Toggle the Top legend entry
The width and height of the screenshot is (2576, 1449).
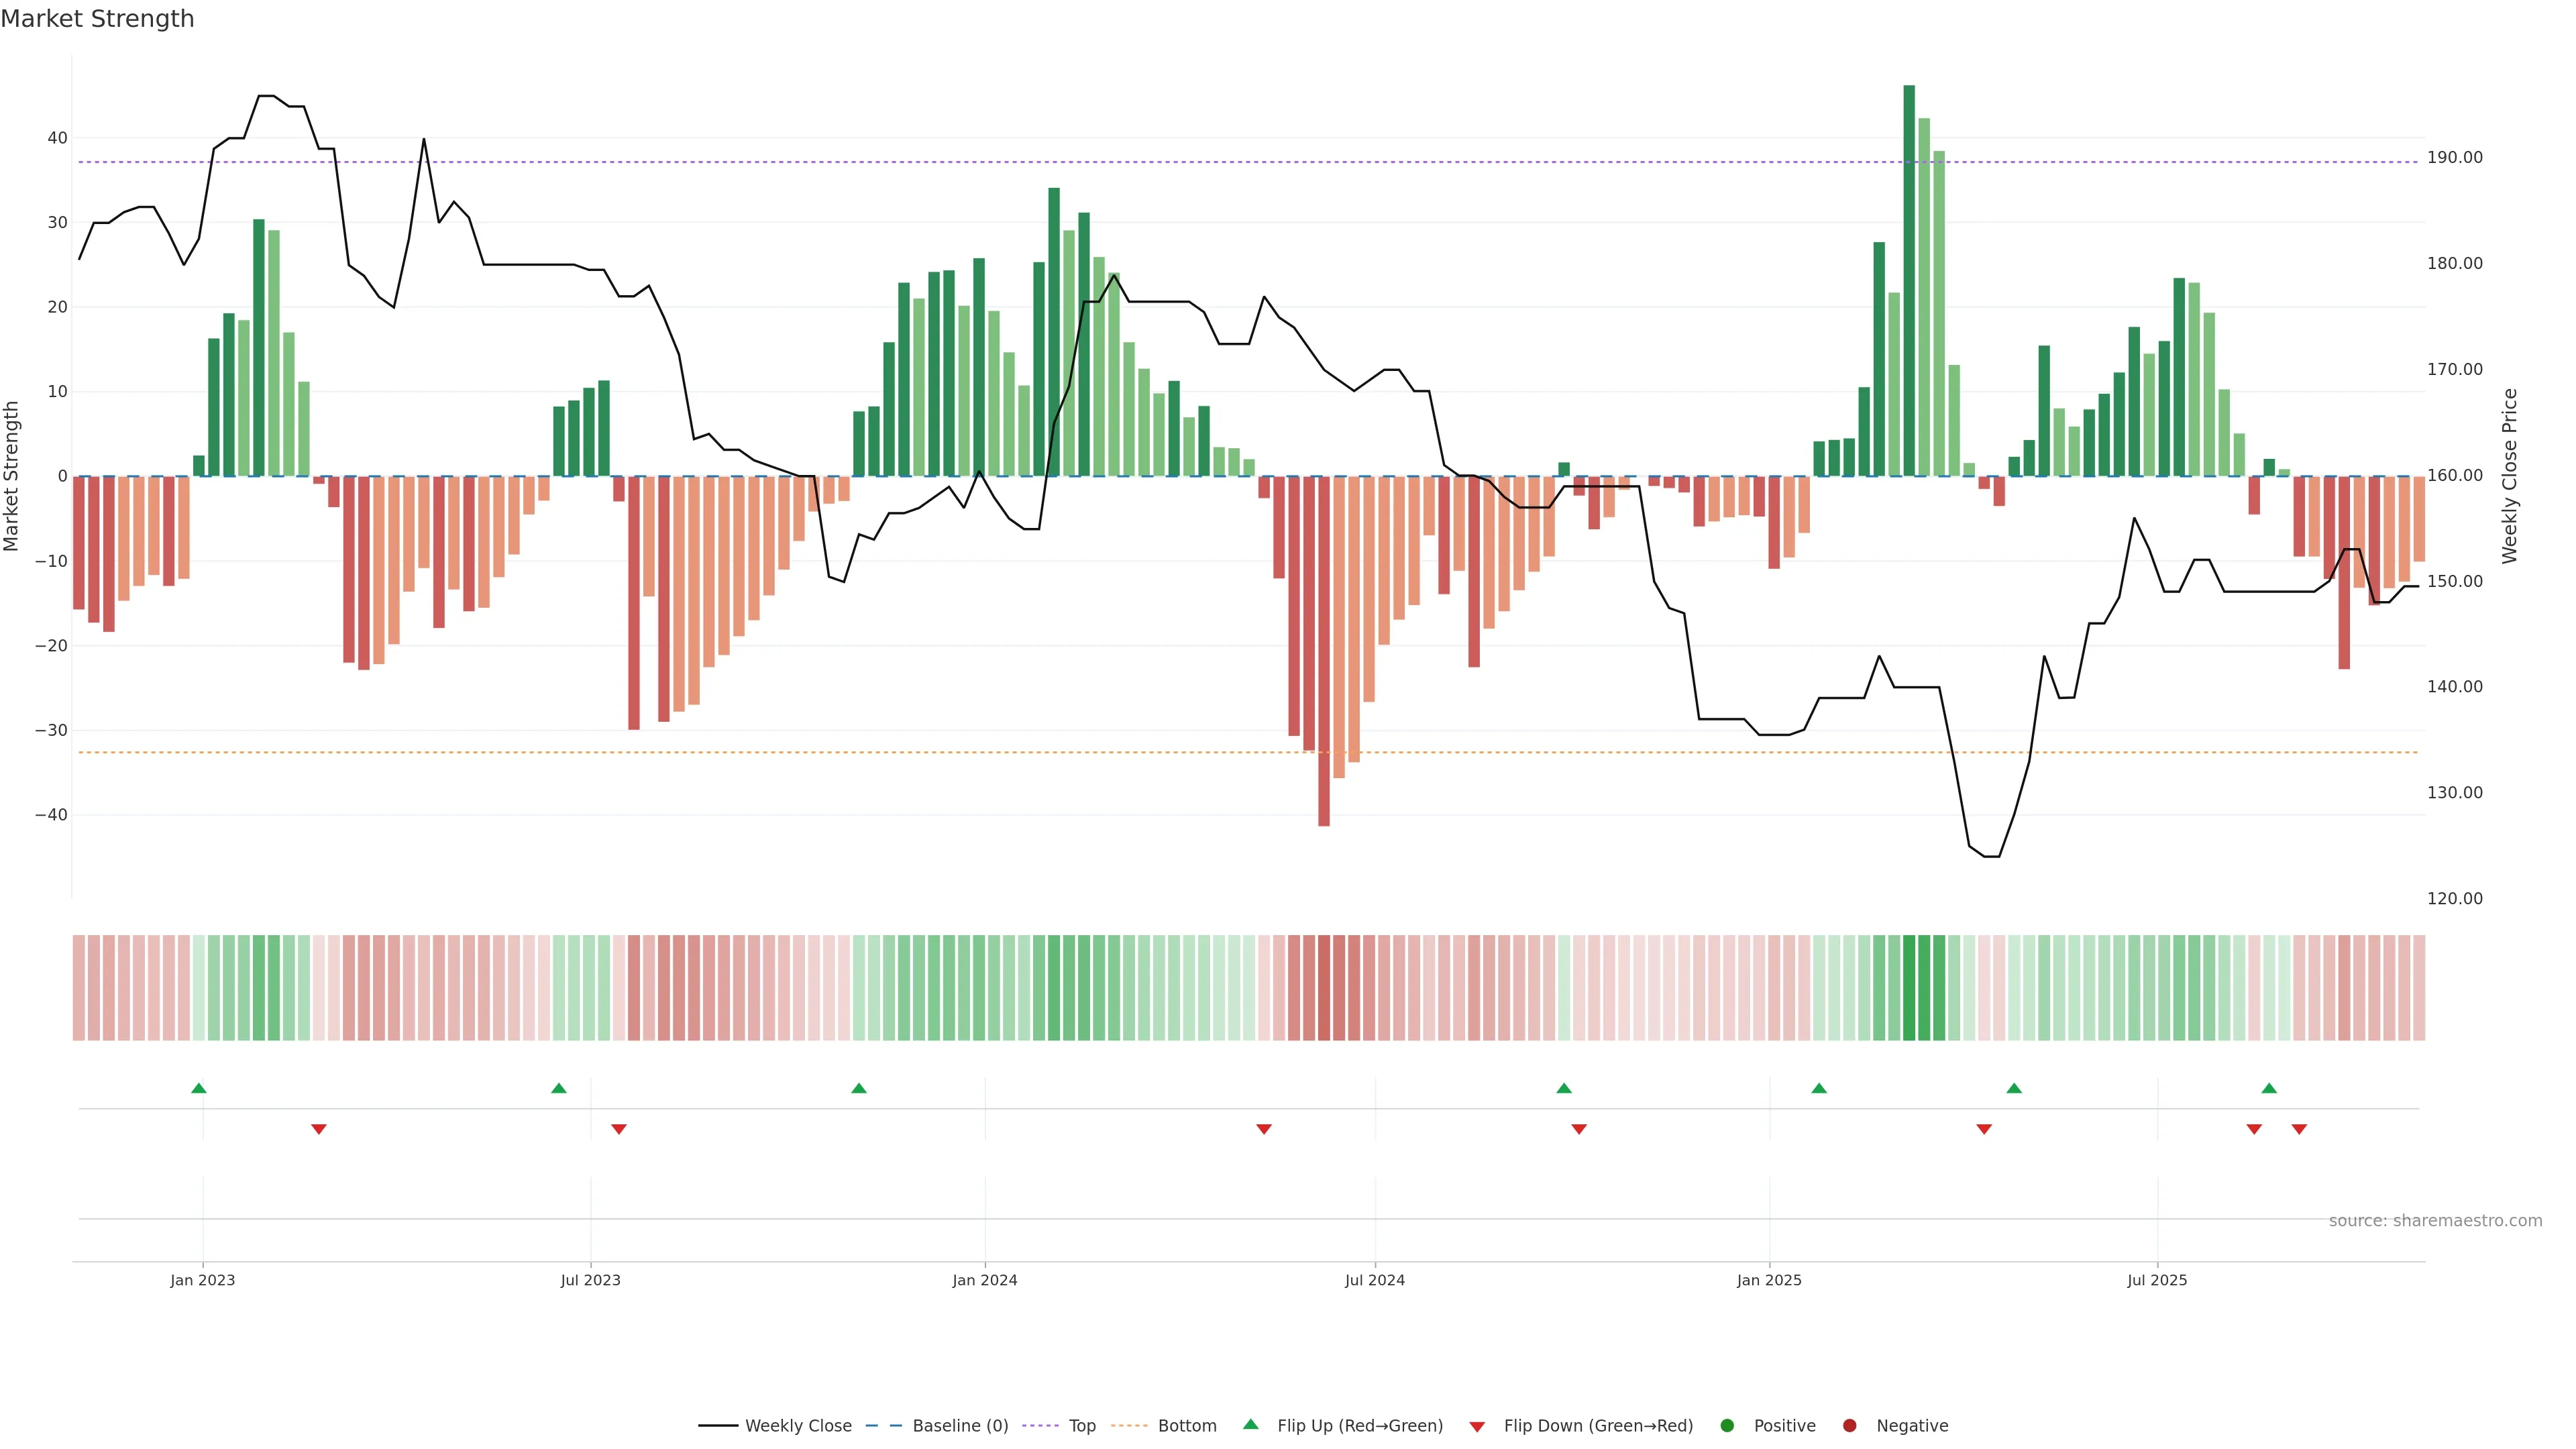click(x=1081, y=1426)
